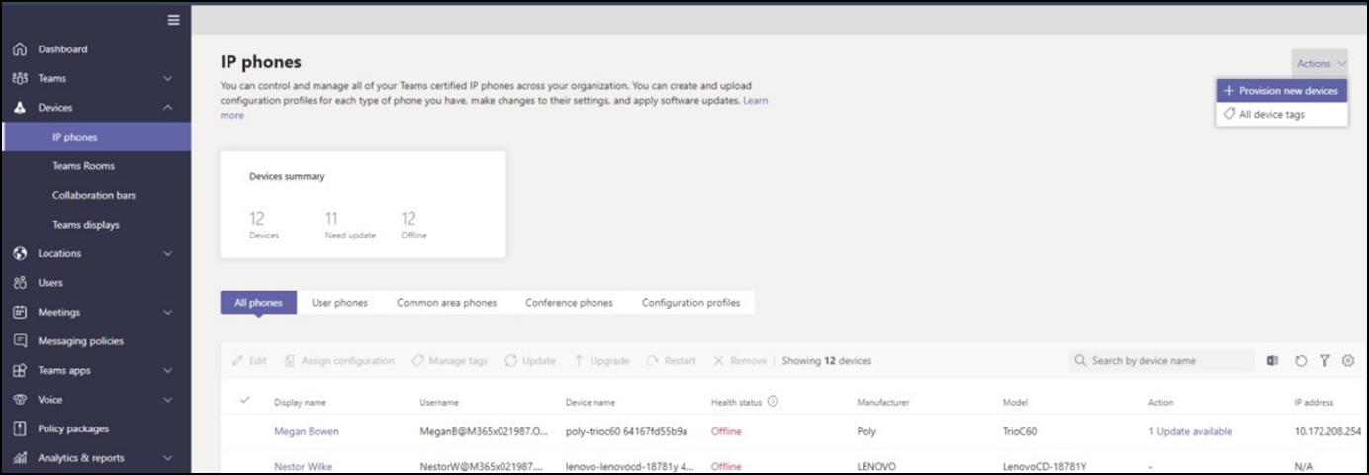Screen dimensions: 1369x475
Task: Export device list to Excel
Action: (x=1273, y=361)
